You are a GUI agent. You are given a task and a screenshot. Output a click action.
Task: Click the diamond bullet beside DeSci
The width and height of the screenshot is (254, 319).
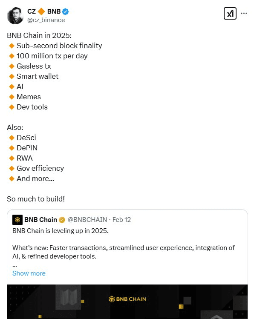pos(12,138)
